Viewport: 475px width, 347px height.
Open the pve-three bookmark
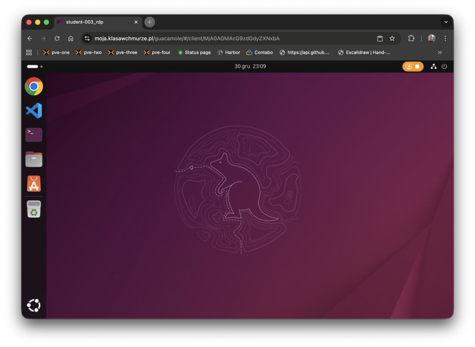click(x=123, y=52)
